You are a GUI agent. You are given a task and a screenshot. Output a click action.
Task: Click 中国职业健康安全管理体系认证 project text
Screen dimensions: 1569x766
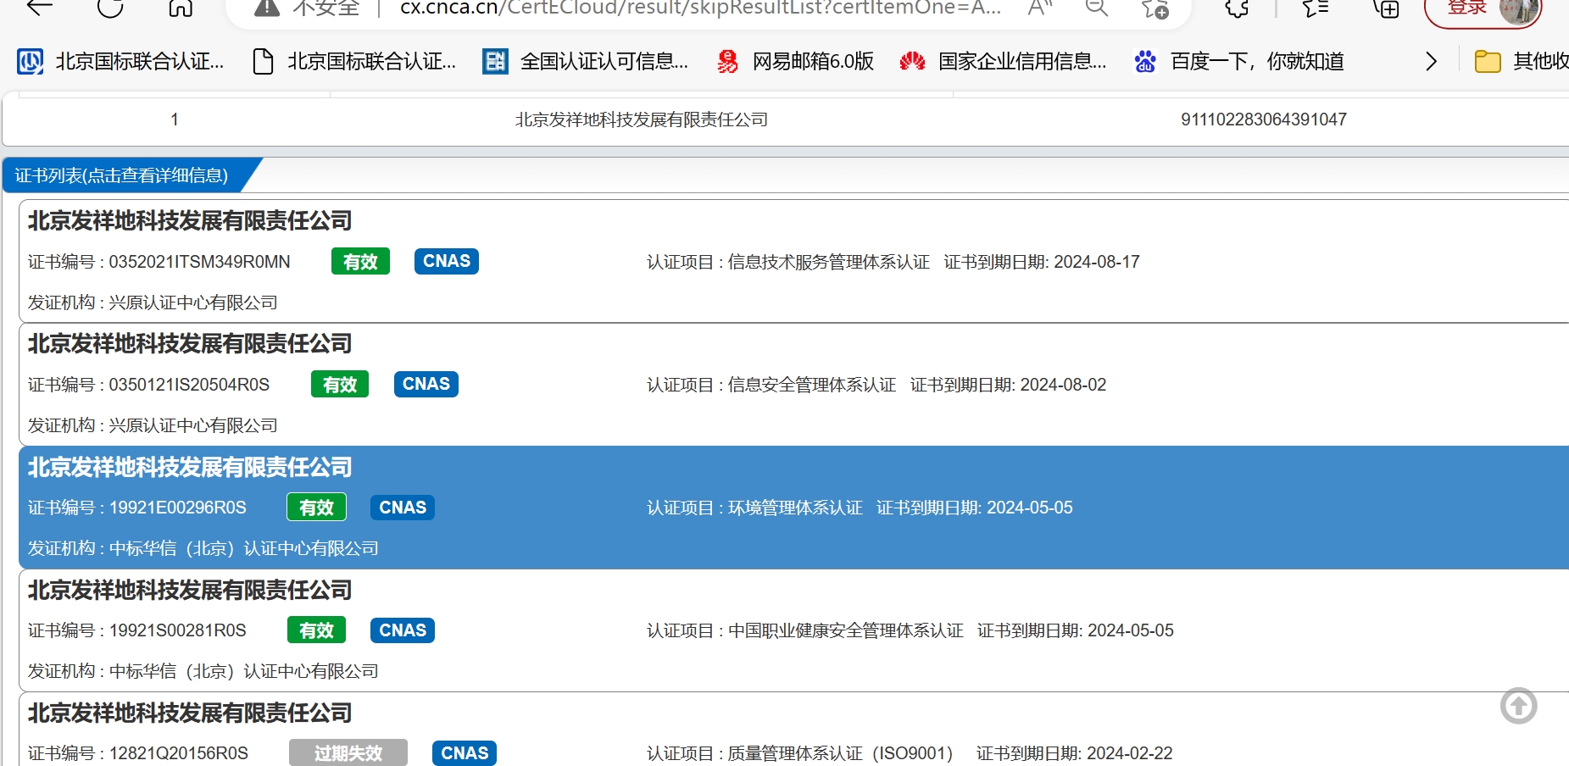click(846, 630)
